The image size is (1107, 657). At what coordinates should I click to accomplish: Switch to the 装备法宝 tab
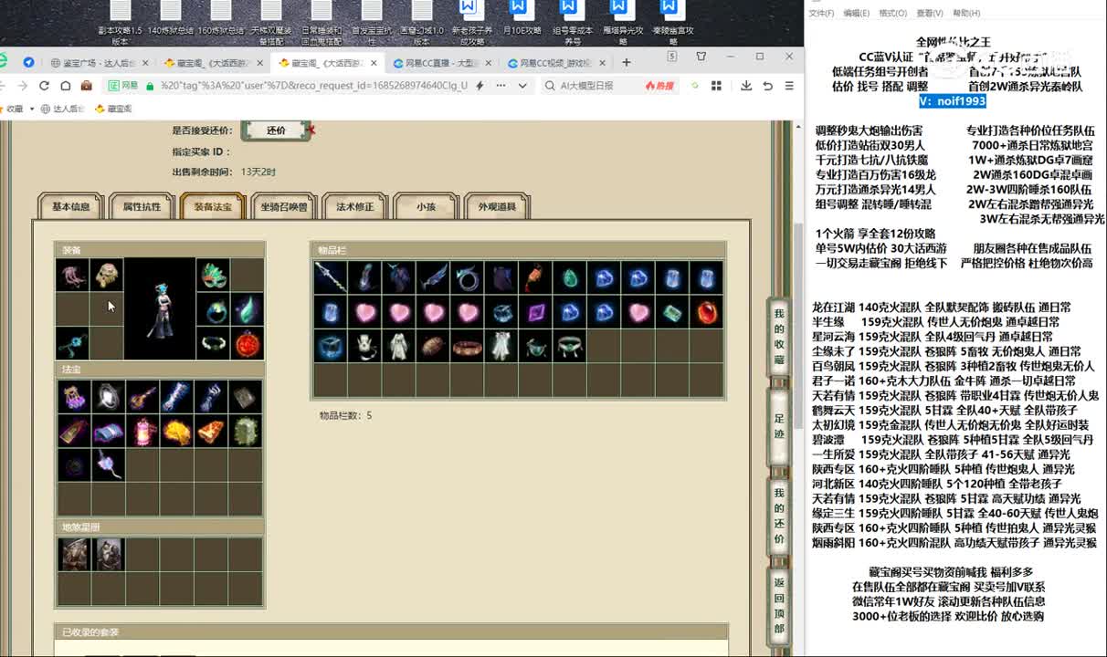tap(213, 206)
